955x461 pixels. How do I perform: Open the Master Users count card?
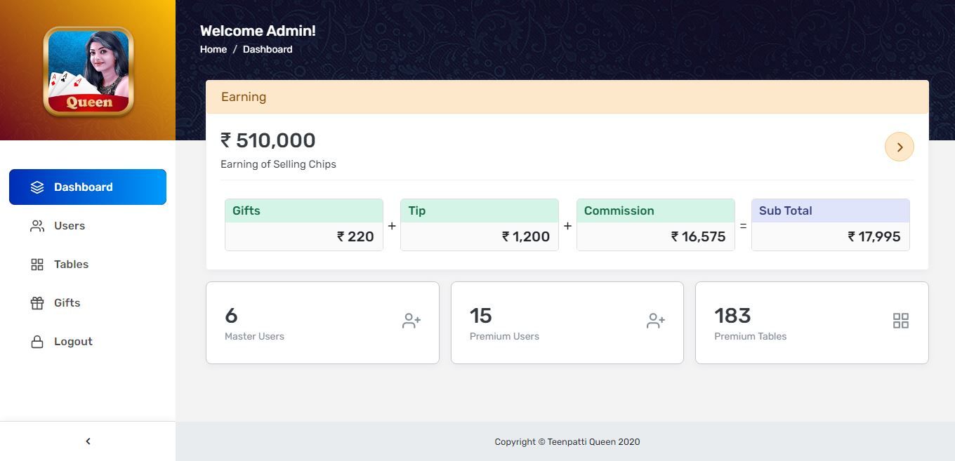click(322, 323)
